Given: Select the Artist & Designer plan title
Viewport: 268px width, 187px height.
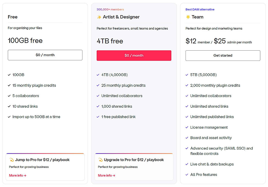Looking at the screenshot, I should pos(121,17).
